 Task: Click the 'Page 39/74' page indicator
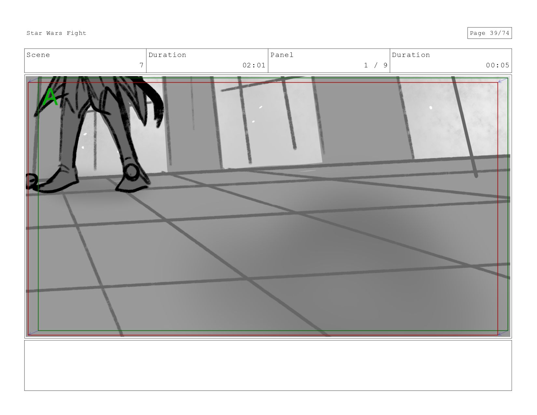pos(489,33)
